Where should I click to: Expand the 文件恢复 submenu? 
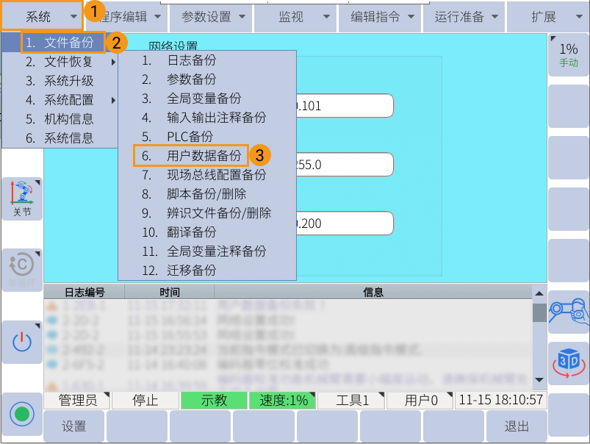click(60, 62)
